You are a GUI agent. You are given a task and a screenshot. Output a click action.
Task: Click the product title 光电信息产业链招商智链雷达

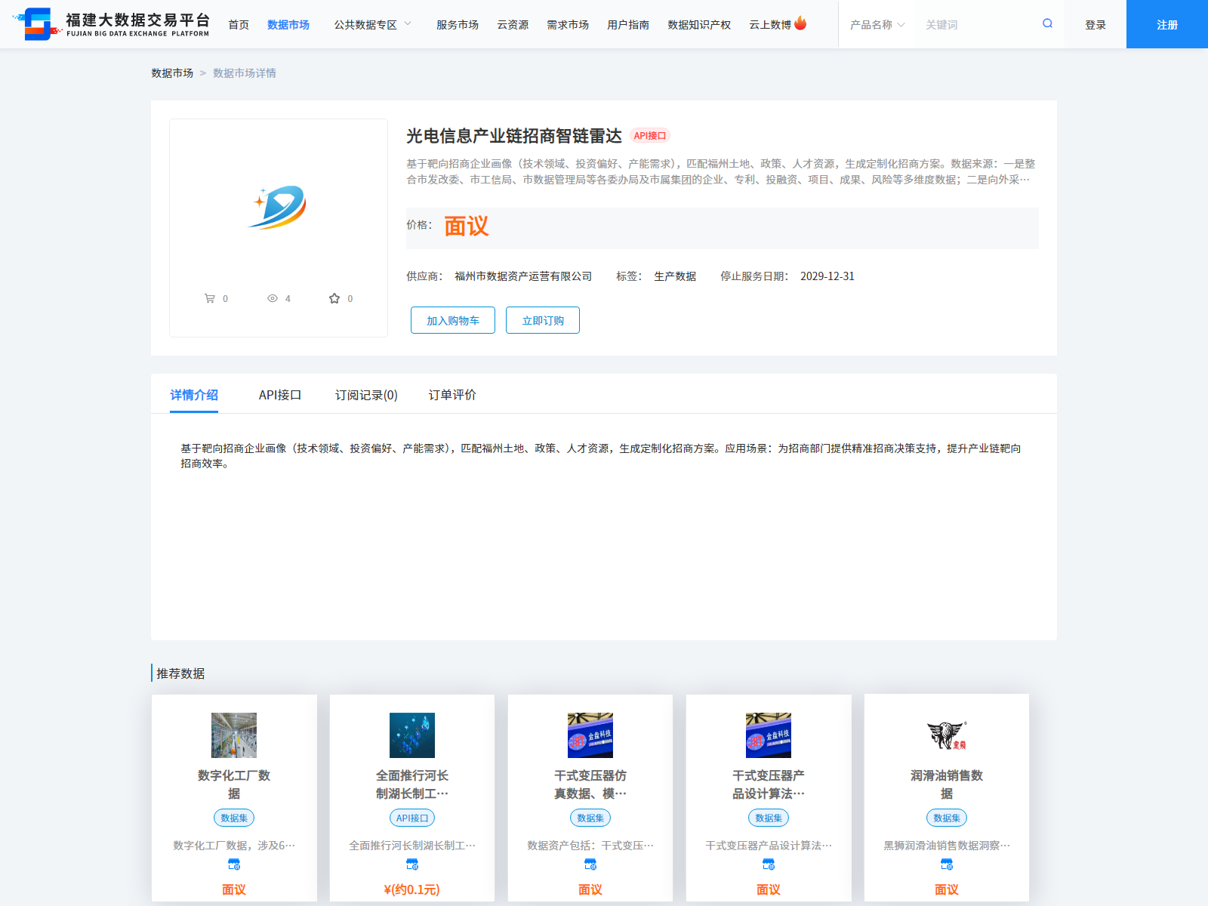[x=514, y=136]
